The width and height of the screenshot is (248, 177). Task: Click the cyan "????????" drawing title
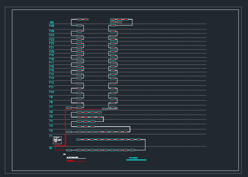(x=133, y=158)
